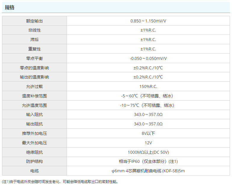The image size is (232, 190).
Task: Select the 额定输出 label cell
Action: (34, 21)
